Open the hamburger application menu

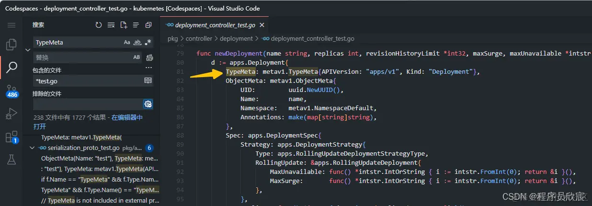coord(11,25)
